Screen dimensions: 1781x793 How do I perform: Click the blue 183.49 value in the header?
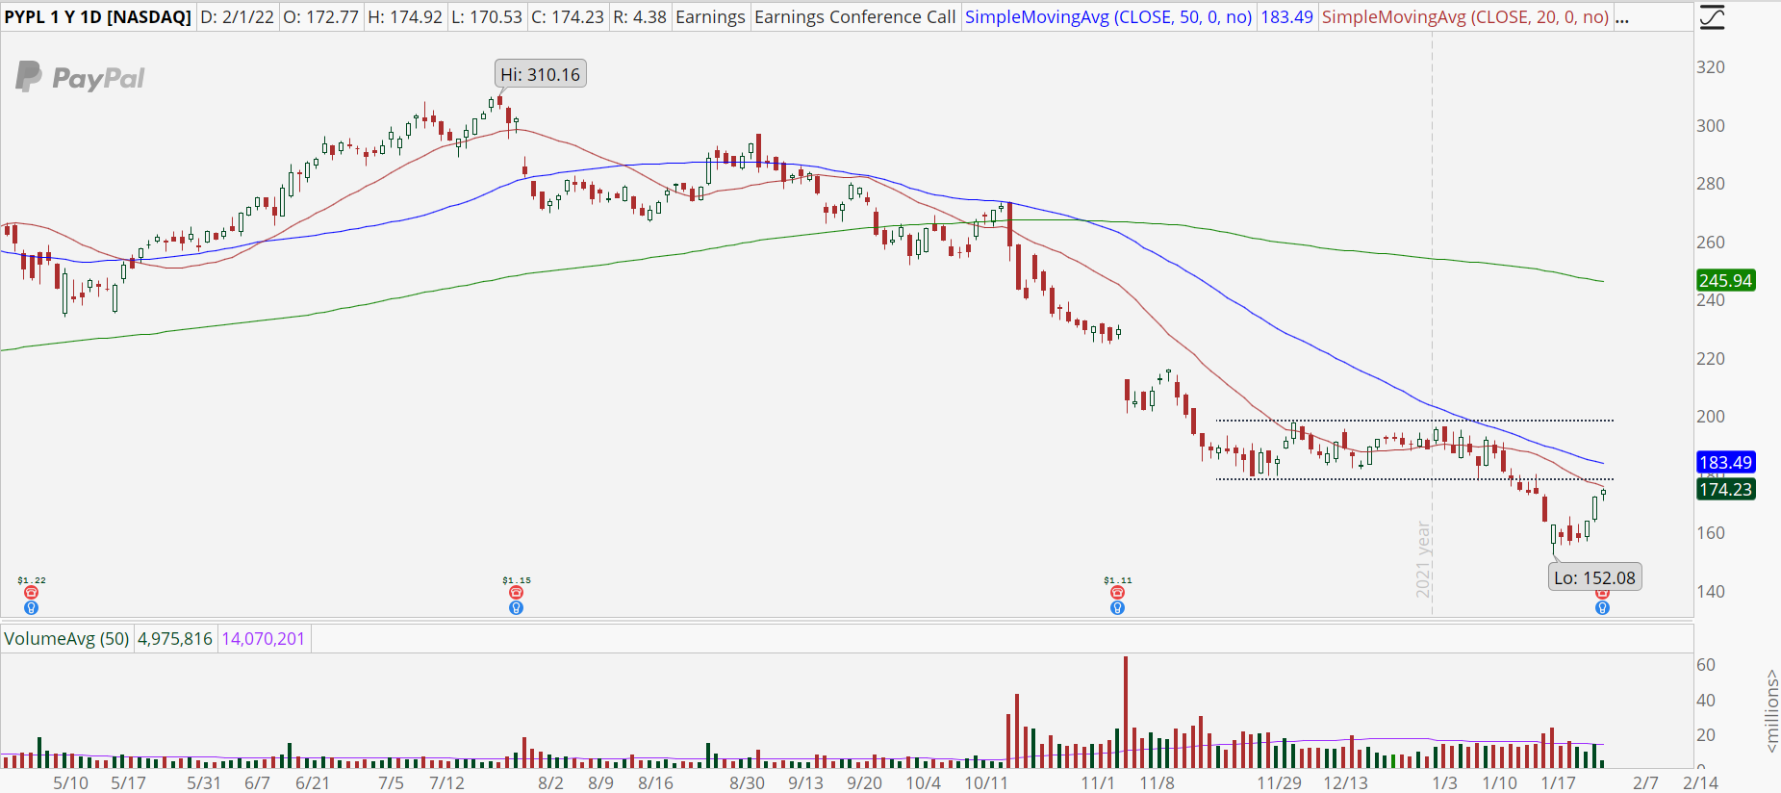tap(1286, 17)
